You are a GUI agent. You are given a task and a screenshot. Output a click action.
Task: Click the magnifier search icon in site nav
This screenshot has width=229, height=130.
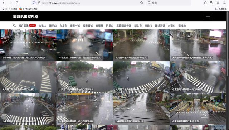14,25
